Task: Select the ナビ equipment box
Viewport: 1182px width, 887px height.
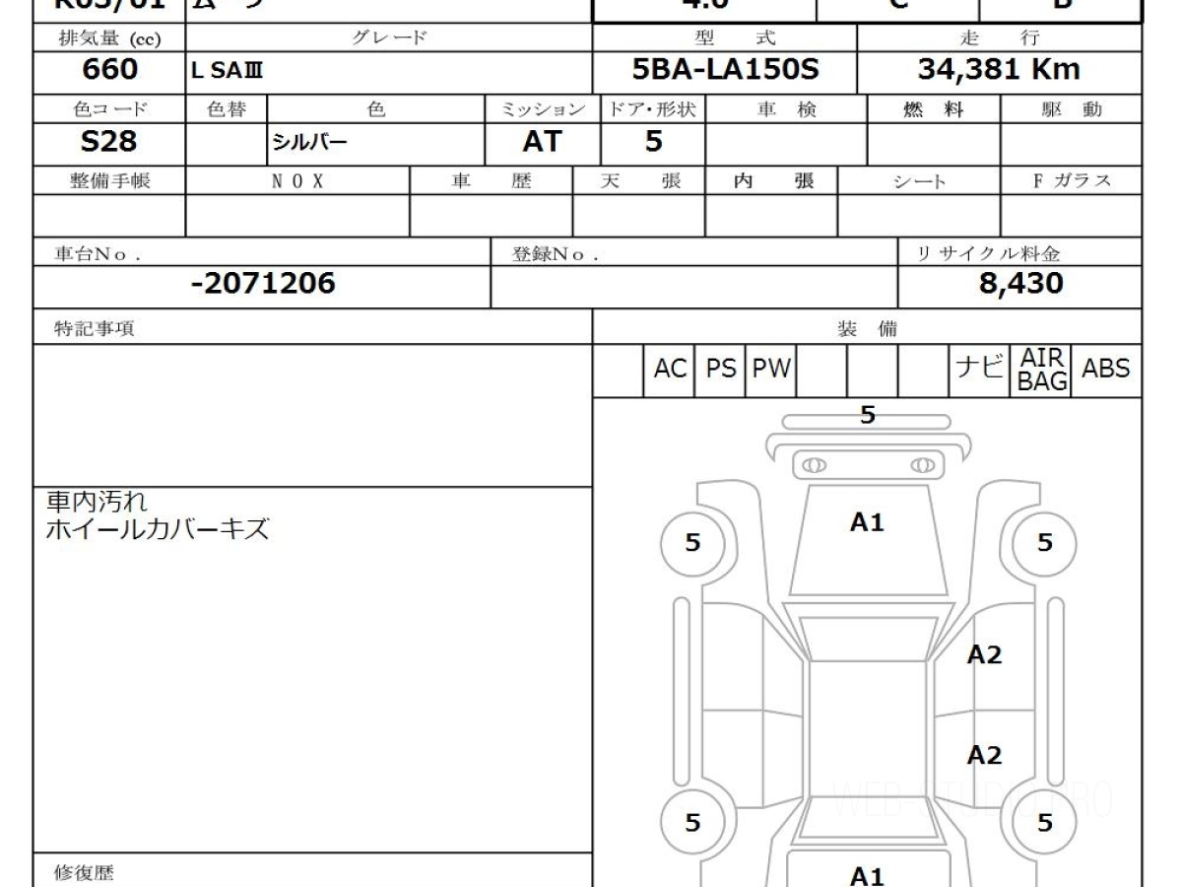Action: point(981,370)
